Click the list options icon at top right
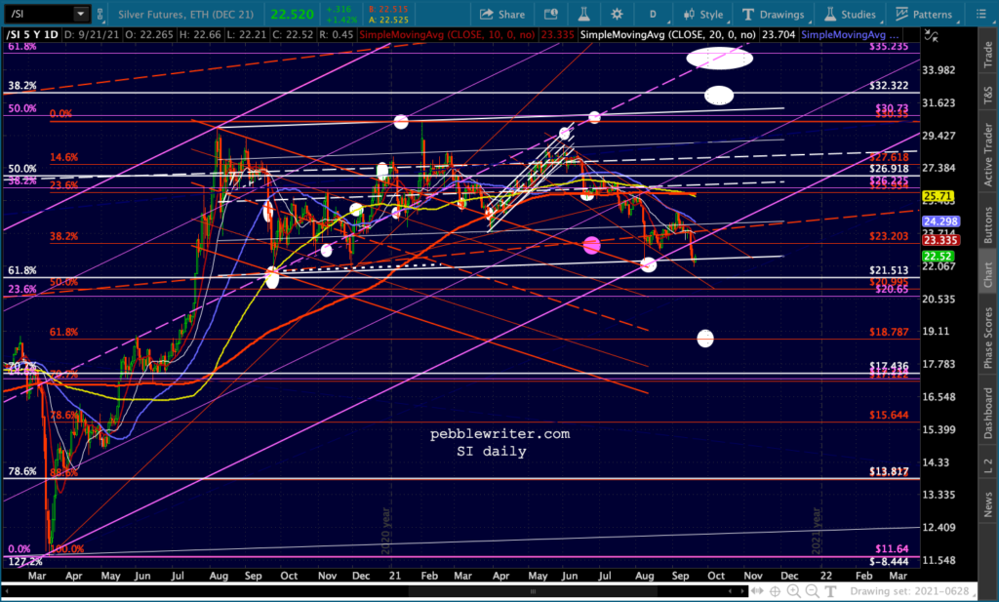999x602 pixels. pyautogui.click(x=981, y=14)
